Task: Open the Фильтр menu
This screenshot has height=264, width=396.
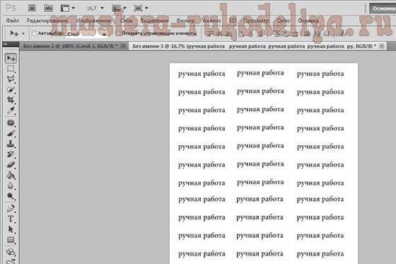Action: coord(185,21)
